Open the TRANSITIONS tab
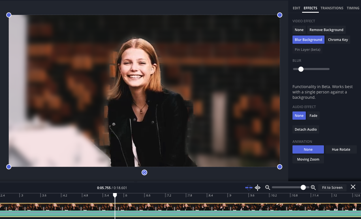 [x=332, y=8]
